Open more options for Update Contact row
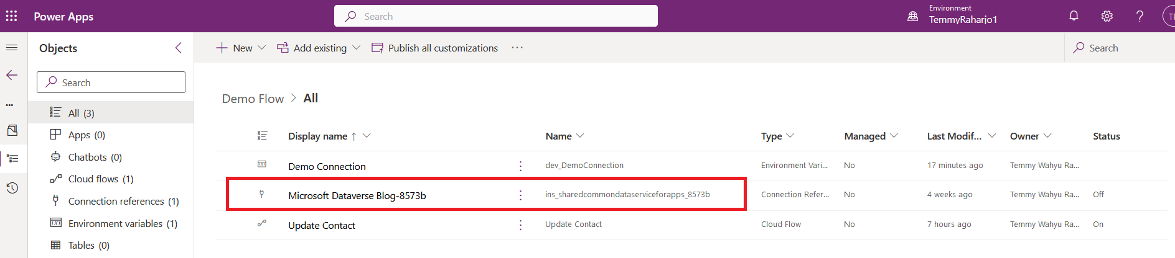This screenshot has height=258, width=1175. (x=520, y=225)
